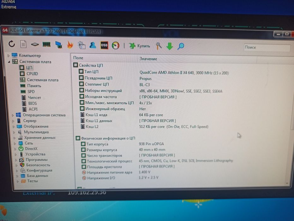
Task: Click the Конфигурация tree item
Action: (39, 170)
